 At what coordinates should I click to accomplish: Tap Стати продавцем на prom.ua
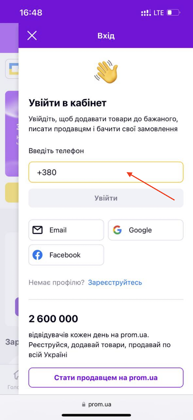(106, 377)
